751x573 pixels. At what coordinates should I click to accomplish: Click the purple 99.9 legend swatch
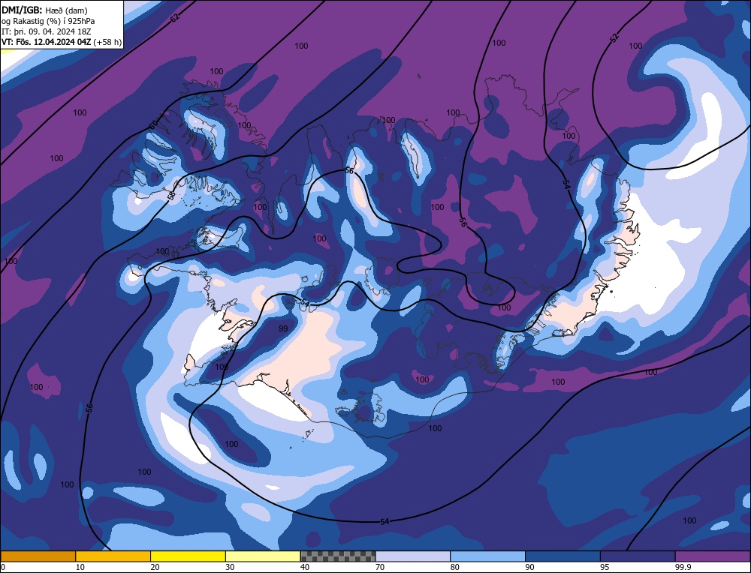(713, 556)
